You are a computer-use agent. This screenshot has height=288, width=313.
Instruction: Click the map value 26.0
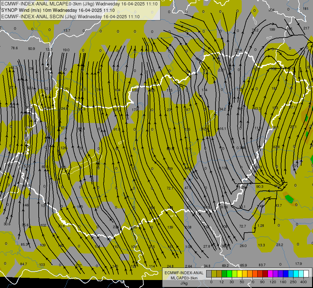[x=243, y=246]
